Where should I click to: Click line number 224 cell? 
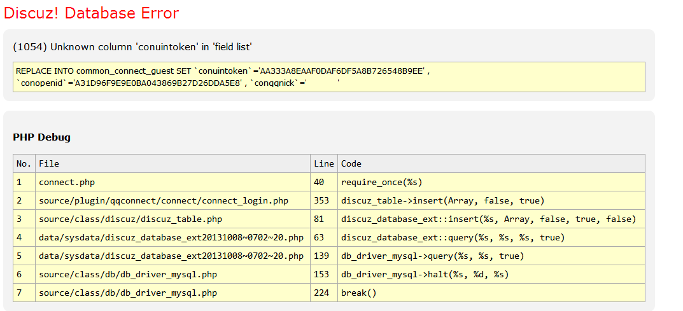pos(321,293)
